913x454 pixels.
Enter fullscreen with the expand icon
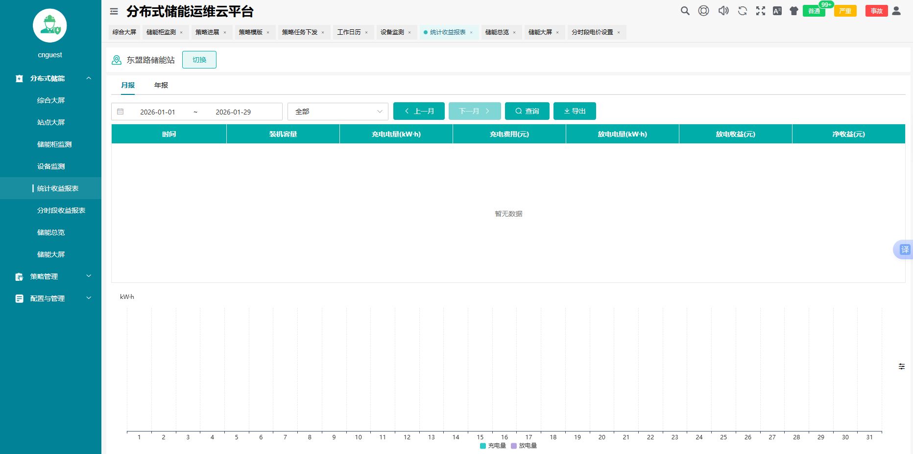pyautogui.click(x=760, y=11)
